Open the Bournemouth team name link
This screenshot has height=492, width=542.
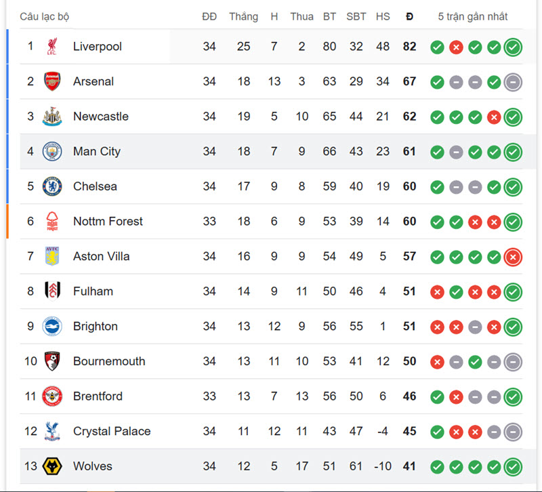pos(108,361)
